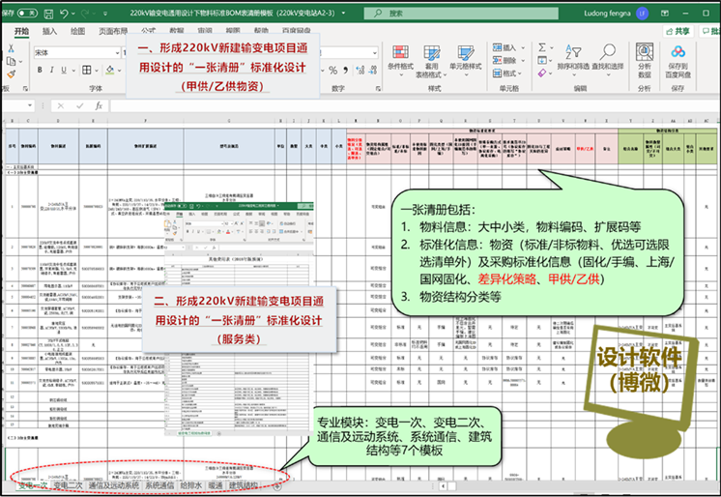Viewport: 721px width, 497px height.
Task: Open the 插入 ribbon tab
Action: pos(50,32)
